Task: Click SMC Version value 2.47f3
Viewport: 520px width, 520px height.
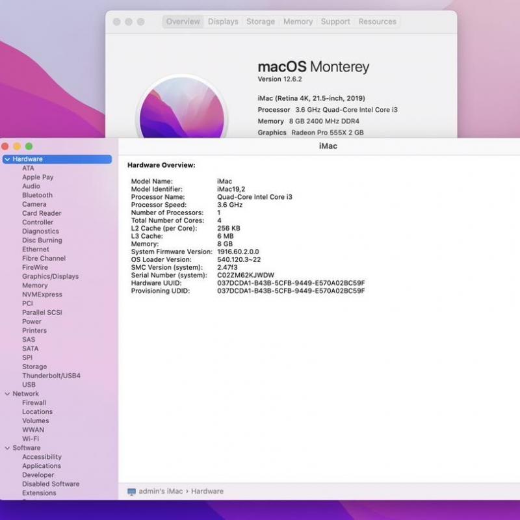Action: click(x=227, y=267)
